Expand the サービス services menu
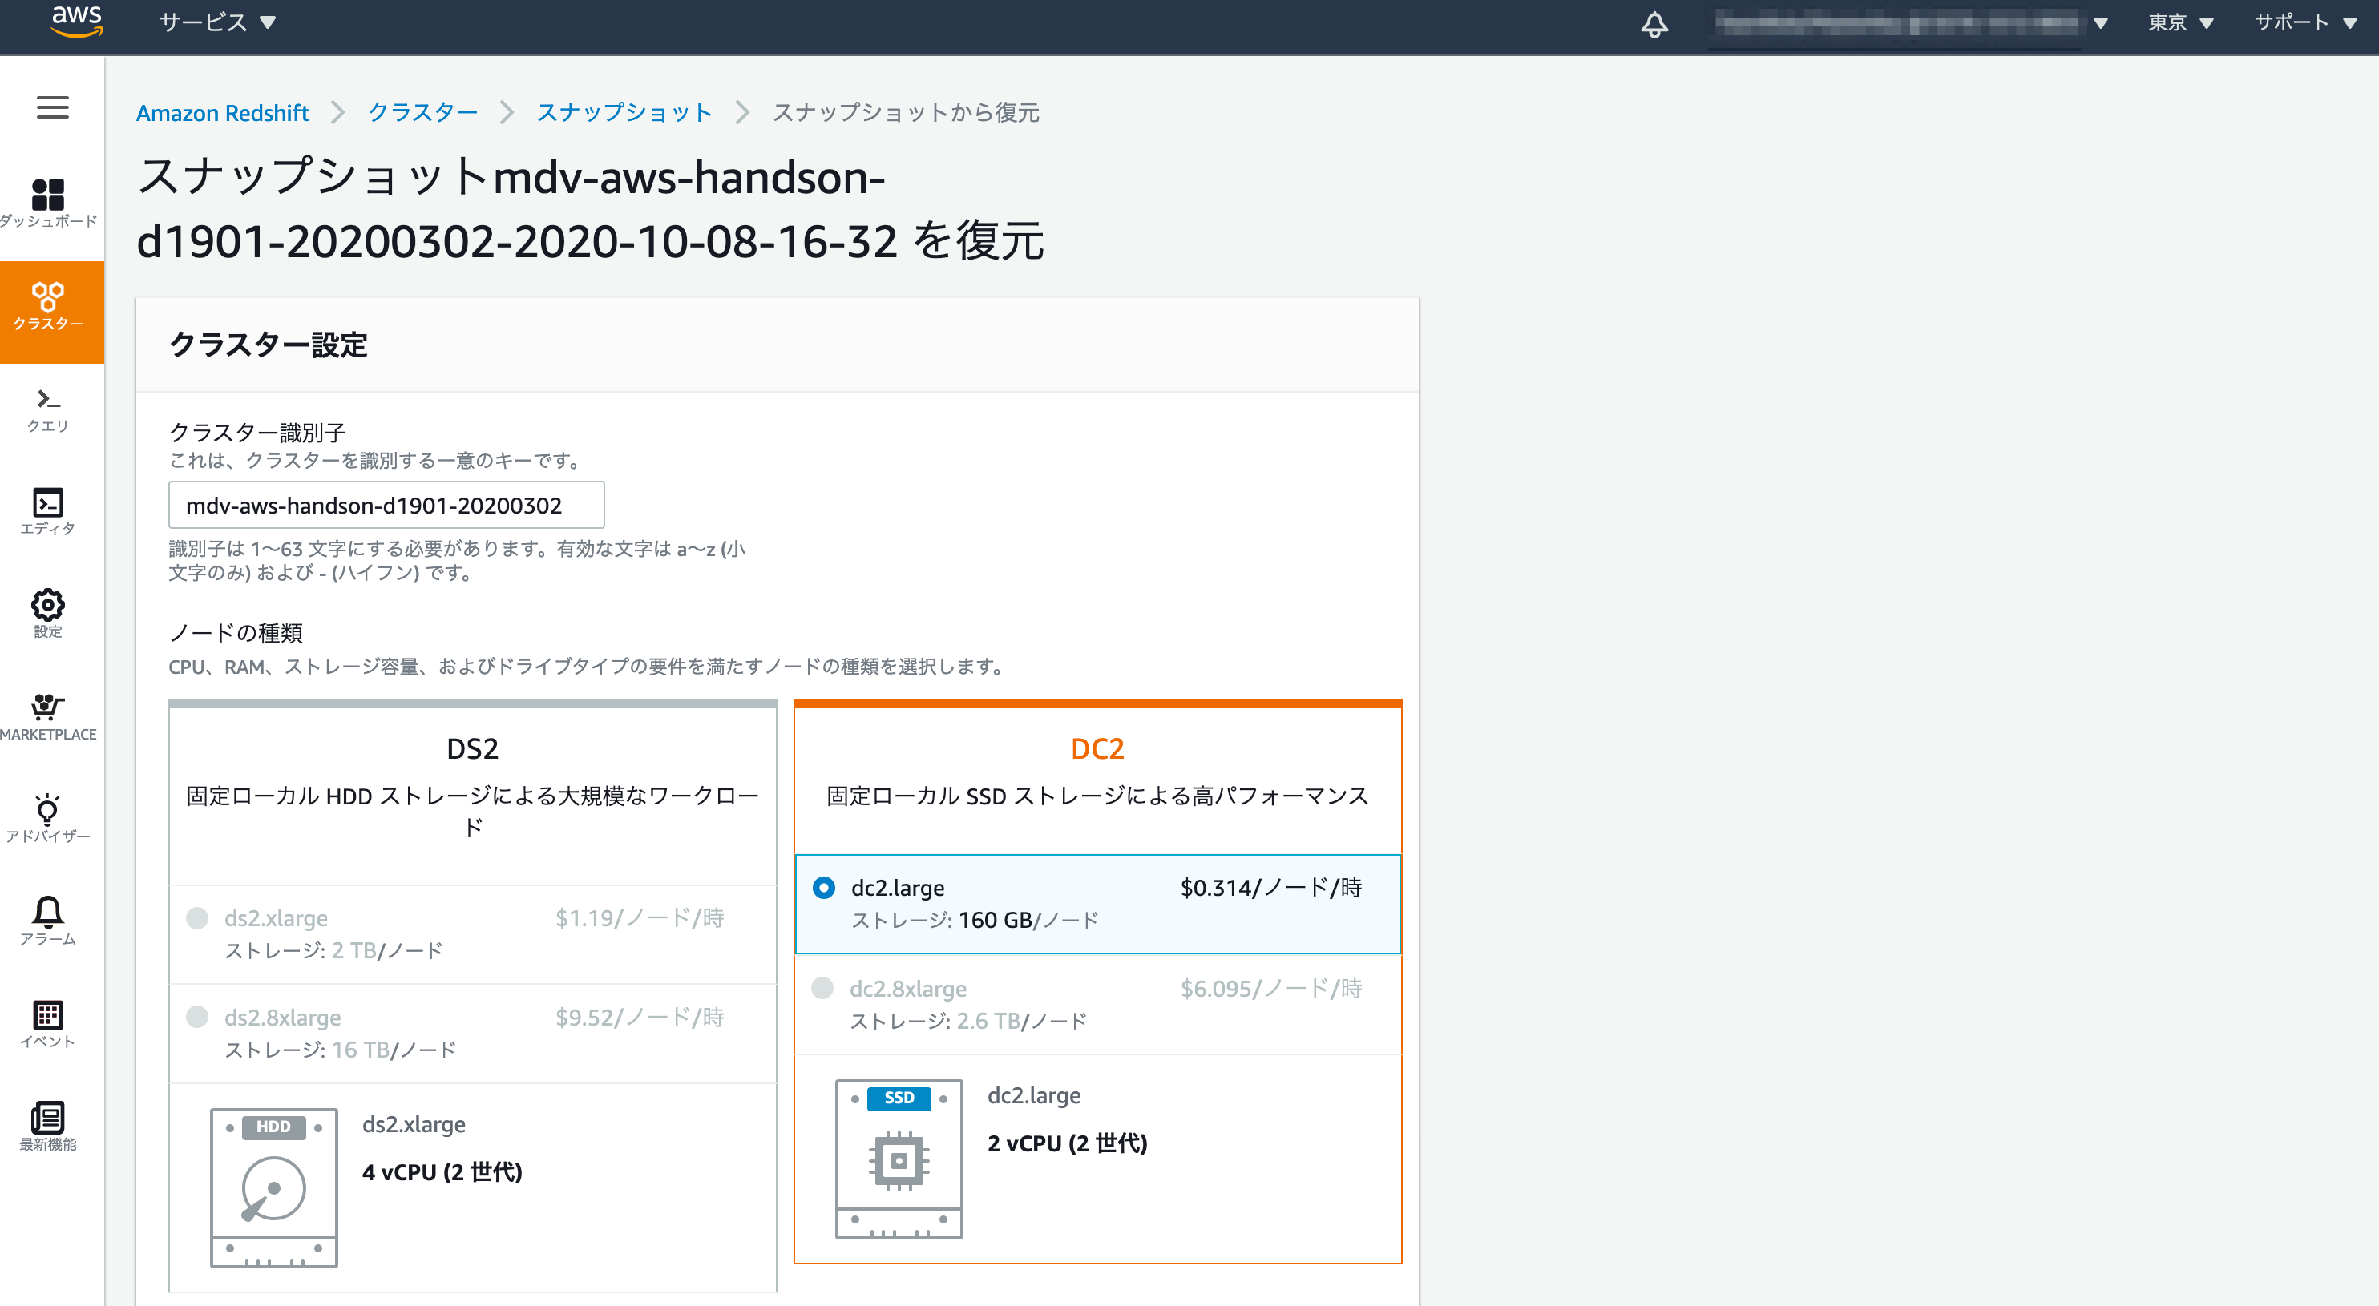This screenshot has height=1306, width=2379. click(x=218, y=22)
